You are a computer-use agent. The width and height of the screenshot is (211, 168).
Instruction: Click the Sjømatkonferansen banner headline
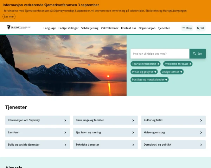(51, 5)
